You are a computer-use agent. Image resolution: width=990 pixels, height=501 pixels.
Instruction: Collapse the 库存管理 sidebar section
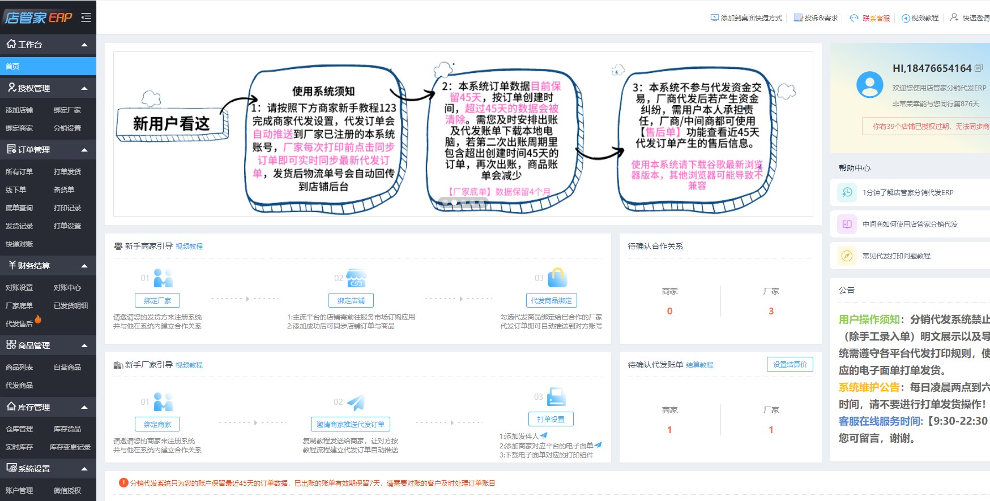(84, 407)
